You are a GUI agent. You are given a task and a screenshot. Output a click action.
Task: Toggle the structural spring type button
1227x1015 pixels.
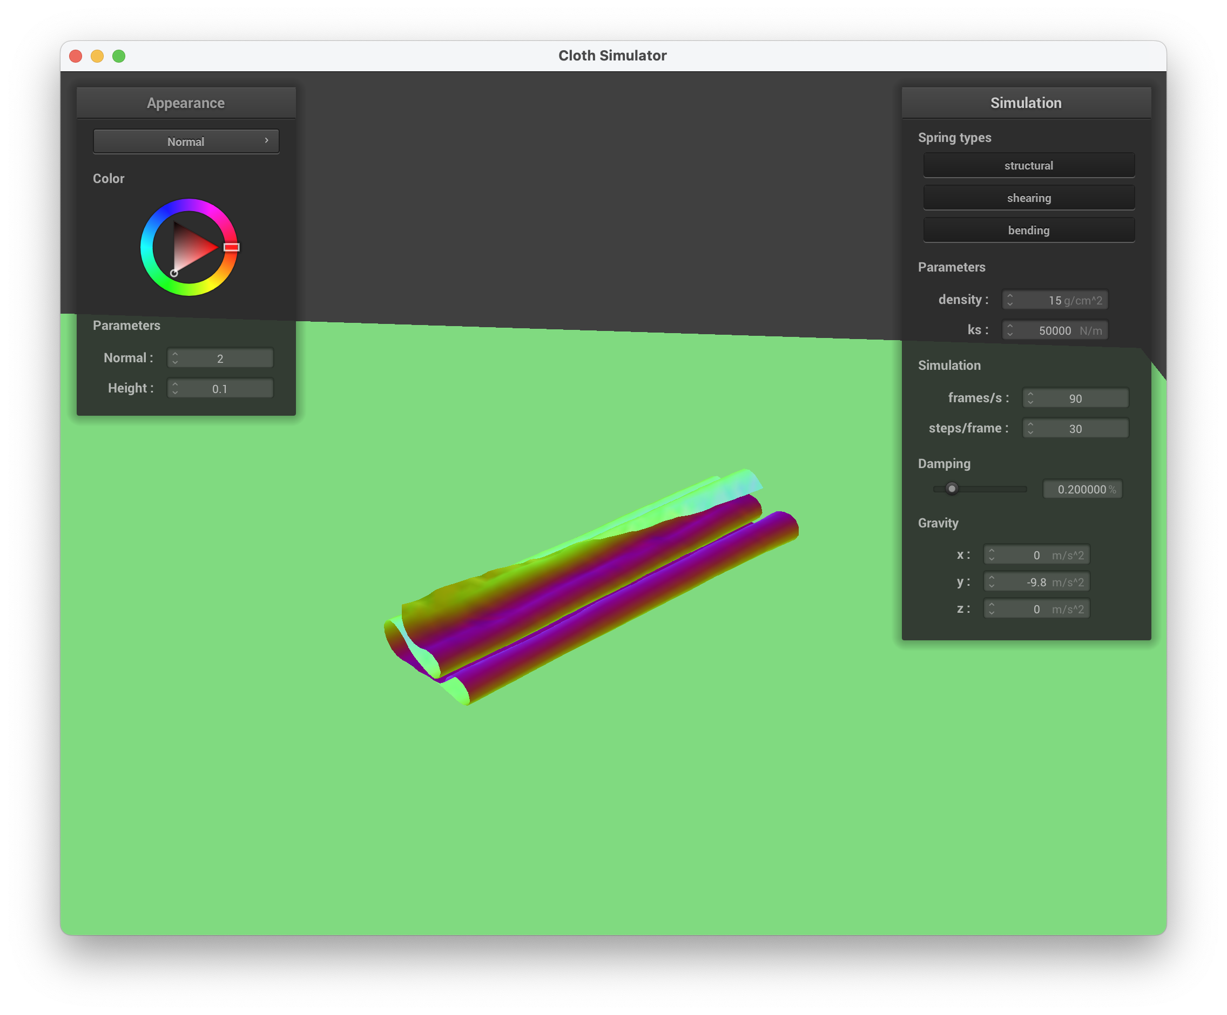1028,165
